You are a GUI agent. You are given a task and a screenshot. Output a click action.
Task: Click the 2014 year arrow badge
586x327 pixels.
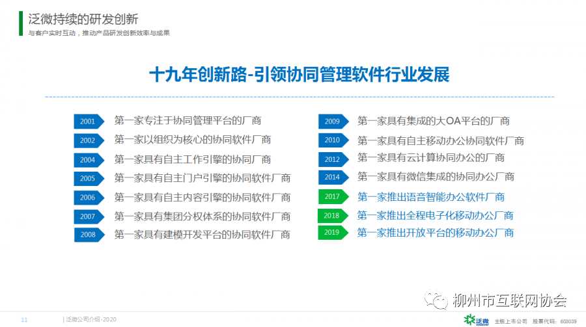(x=333, y=177)
